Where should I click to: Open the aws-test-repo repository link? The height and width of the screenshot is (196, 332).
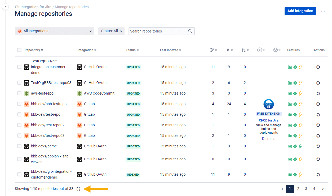pos(42,94)
